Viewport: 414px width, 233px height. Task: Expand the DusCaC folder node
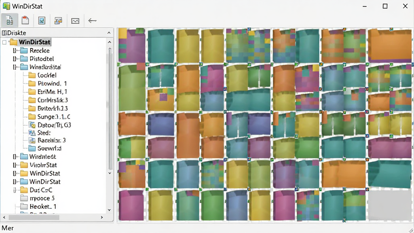(x=15, y=190)
